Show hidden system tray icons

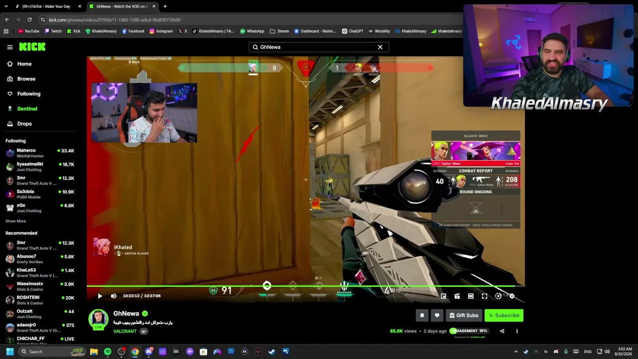516,352
